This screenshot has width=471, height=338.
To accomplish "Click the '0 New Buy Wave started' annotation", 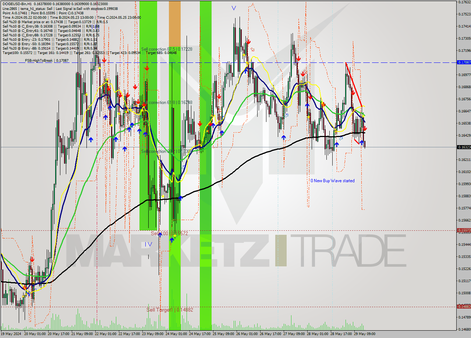I will [x=333, y=181].
